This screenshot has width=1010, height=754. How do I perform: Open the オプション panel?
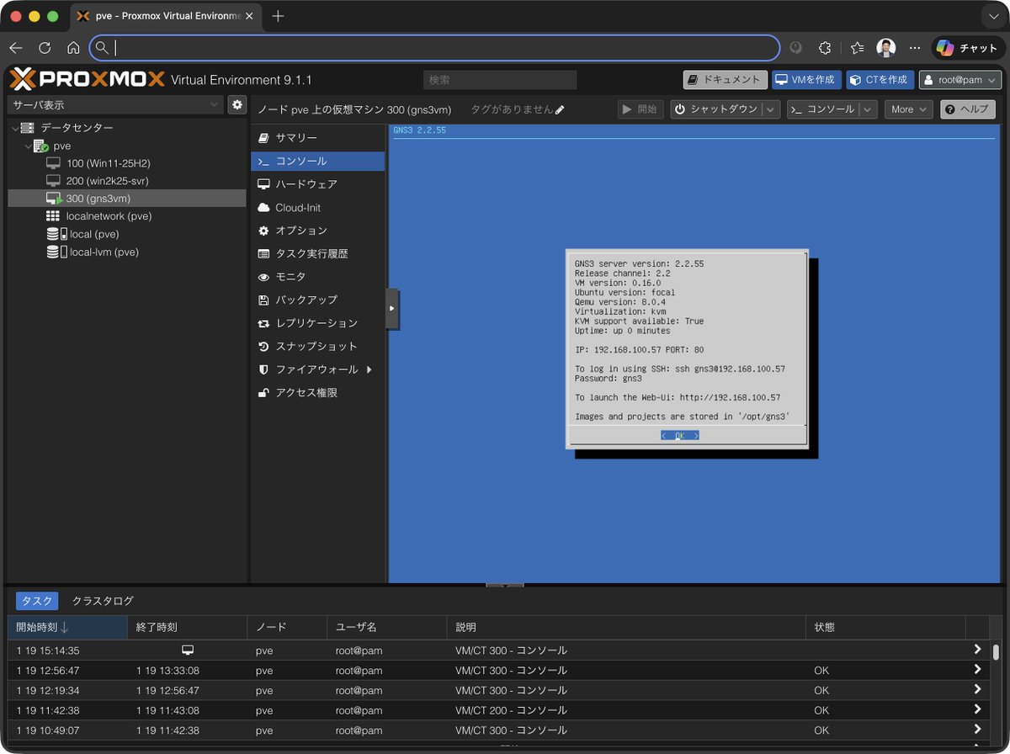[318, 230]
